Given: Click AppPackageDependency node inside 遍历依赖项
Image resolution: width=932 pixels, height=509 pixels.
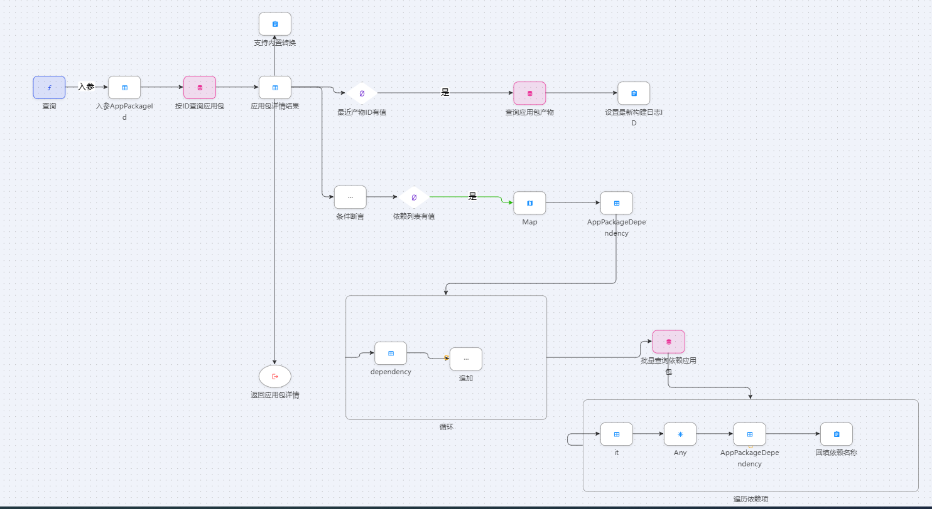Looking at the screenshot, I should 749,434.
